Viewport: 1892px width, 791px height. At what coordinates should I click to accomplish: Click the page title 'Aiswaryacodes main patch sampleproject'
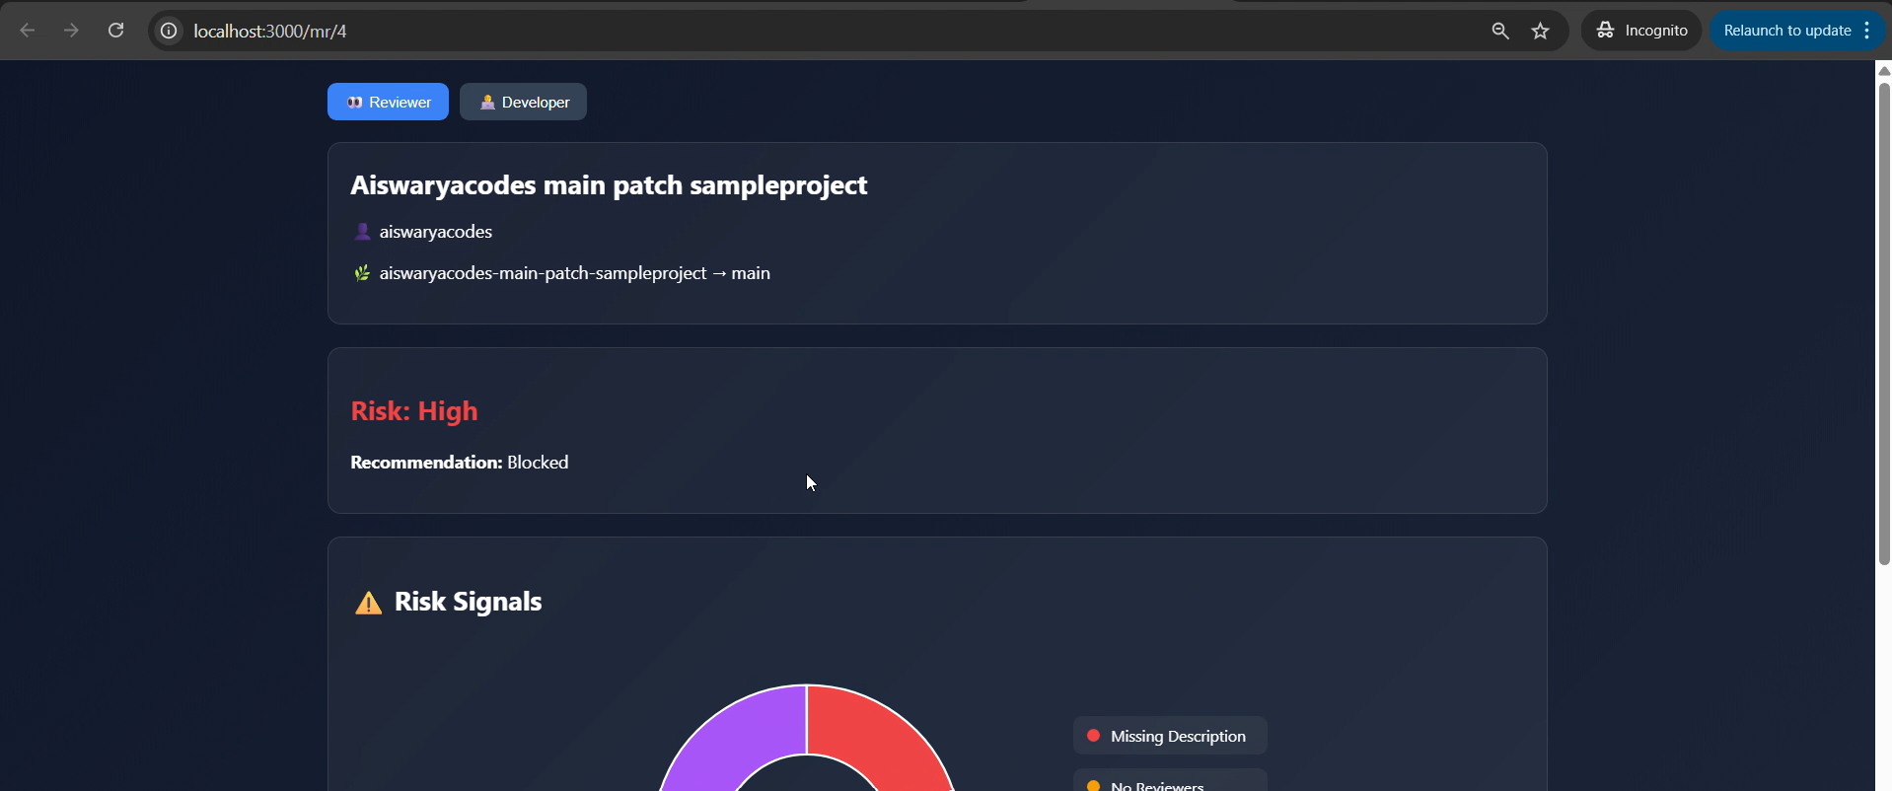(x=609, y=185)
